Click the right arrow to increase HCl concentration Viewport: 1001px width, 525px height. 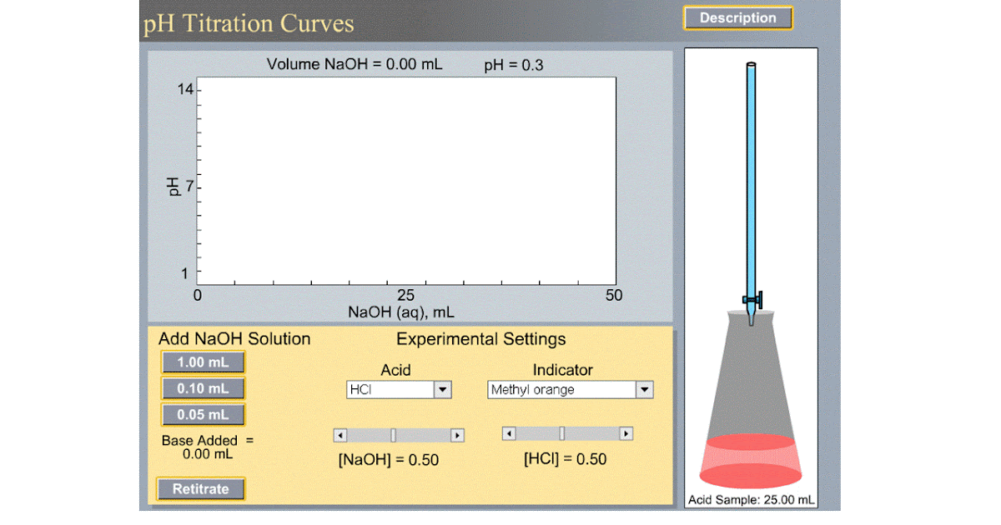626,433
